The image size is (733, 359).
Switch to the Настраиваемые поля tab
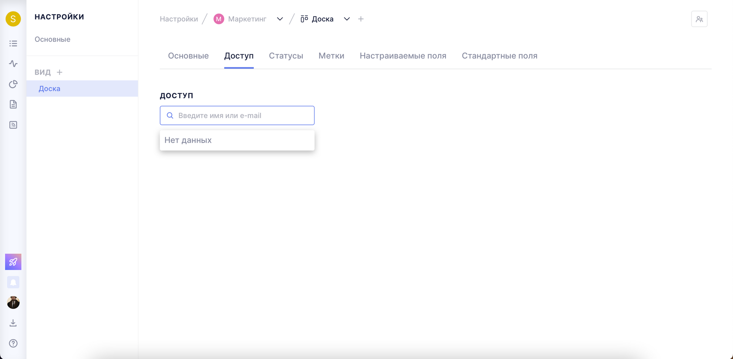click(x=403, y=56)
